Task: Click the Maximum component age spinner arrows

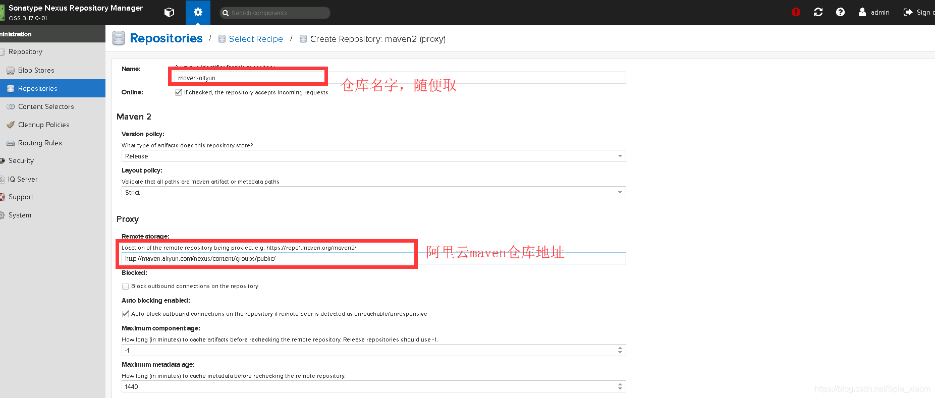Action: click(x=620, y=350)
